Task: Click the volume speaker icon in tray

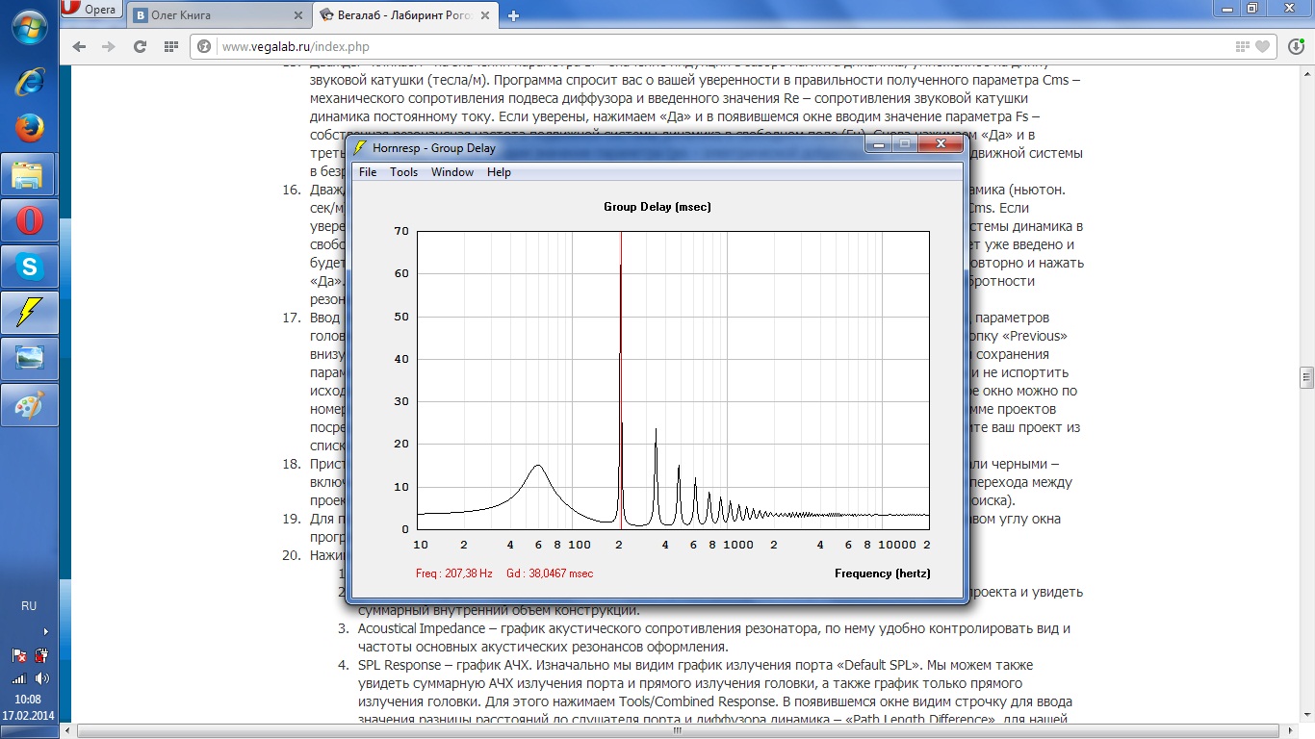Action: (42, 678)
